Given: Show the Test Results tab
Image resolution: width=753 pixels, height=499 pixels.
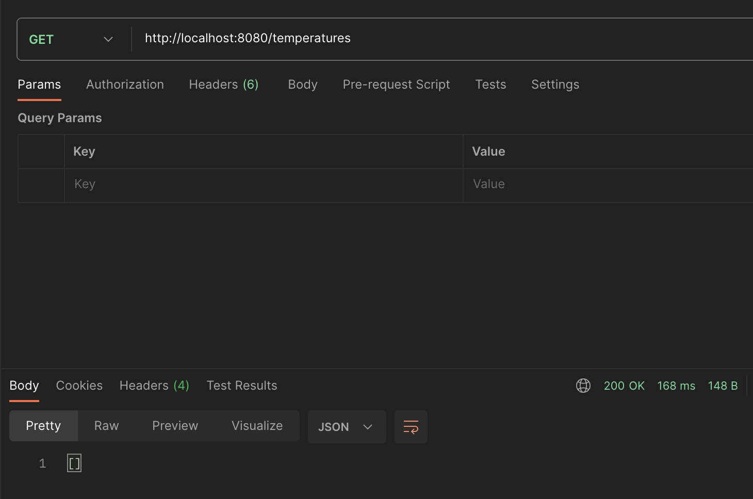Looking at the screenshot, I should tap(242, 386).
